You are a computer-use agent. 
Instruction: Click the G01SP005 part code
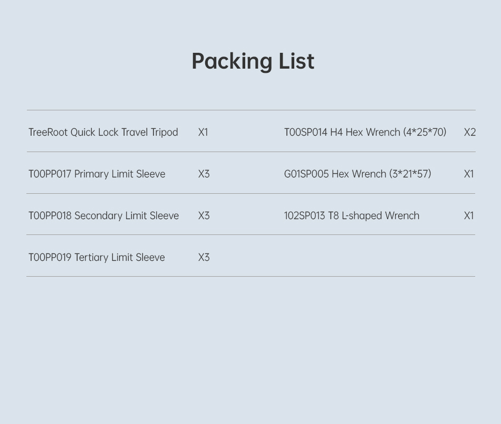pyautogui.click(x=306, y=174)
